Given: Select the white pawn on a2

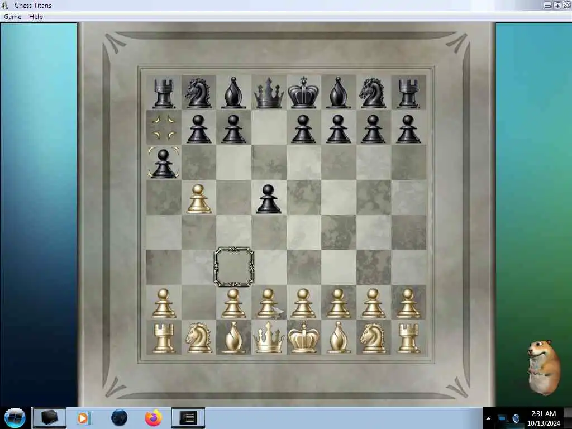Looking at the screenshot, I should pyautogui.click(x=164, y=303).
